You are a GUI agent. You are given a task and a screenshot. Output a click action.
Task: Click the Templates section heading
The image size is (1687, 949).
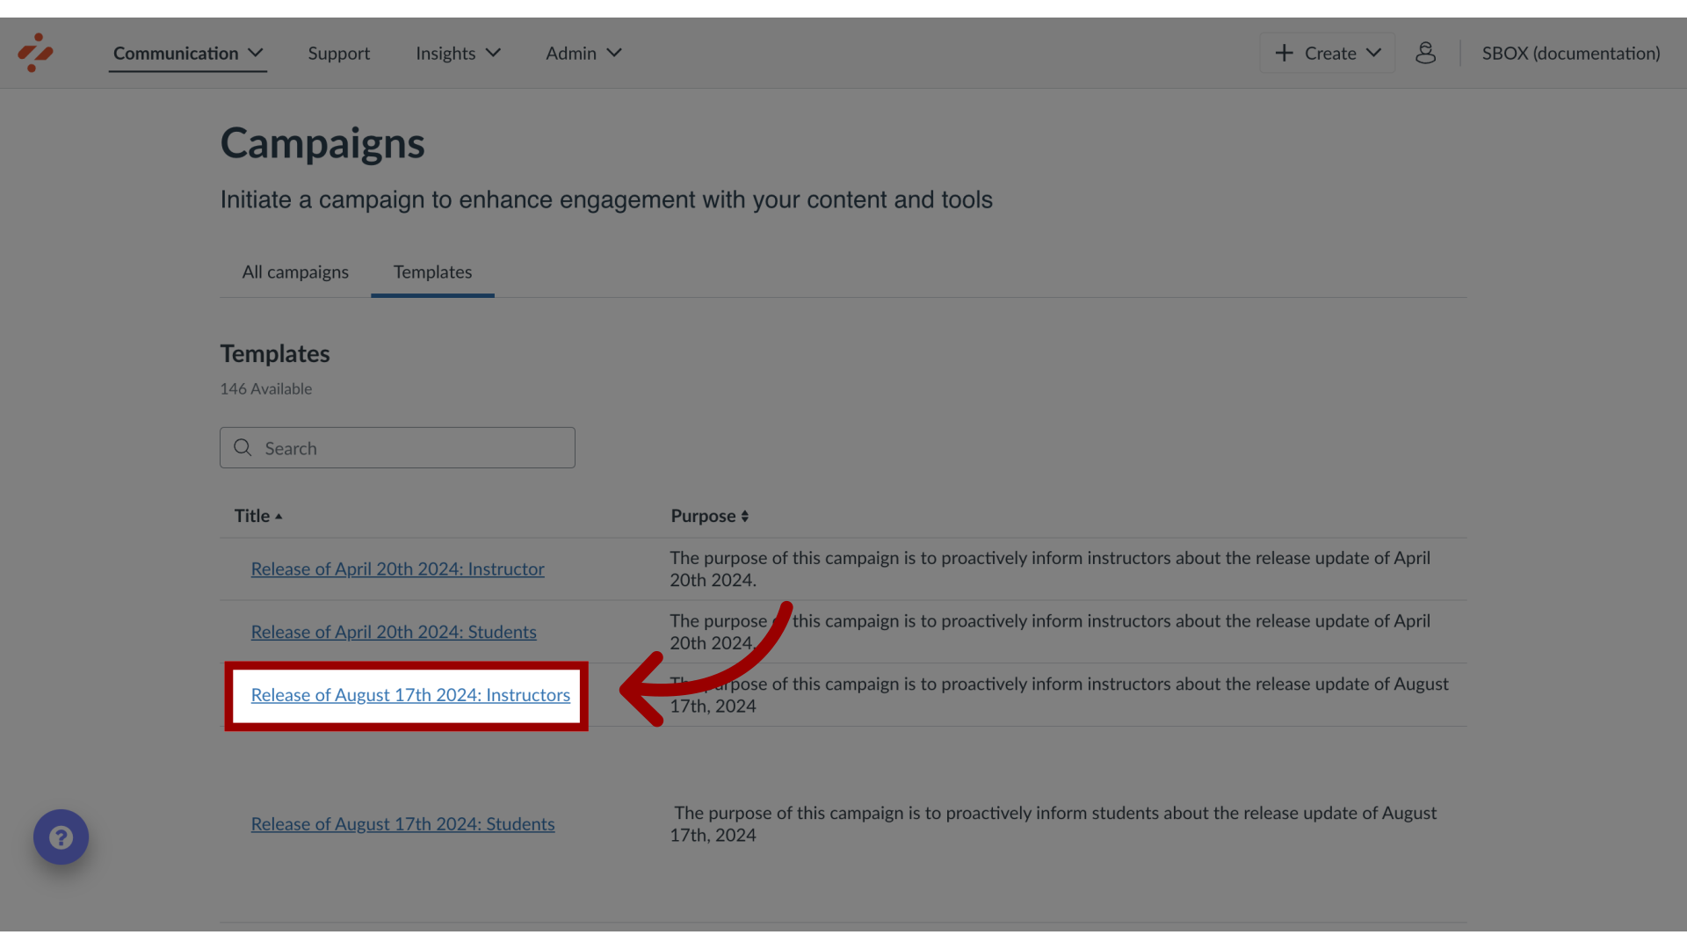coord(275,353)
